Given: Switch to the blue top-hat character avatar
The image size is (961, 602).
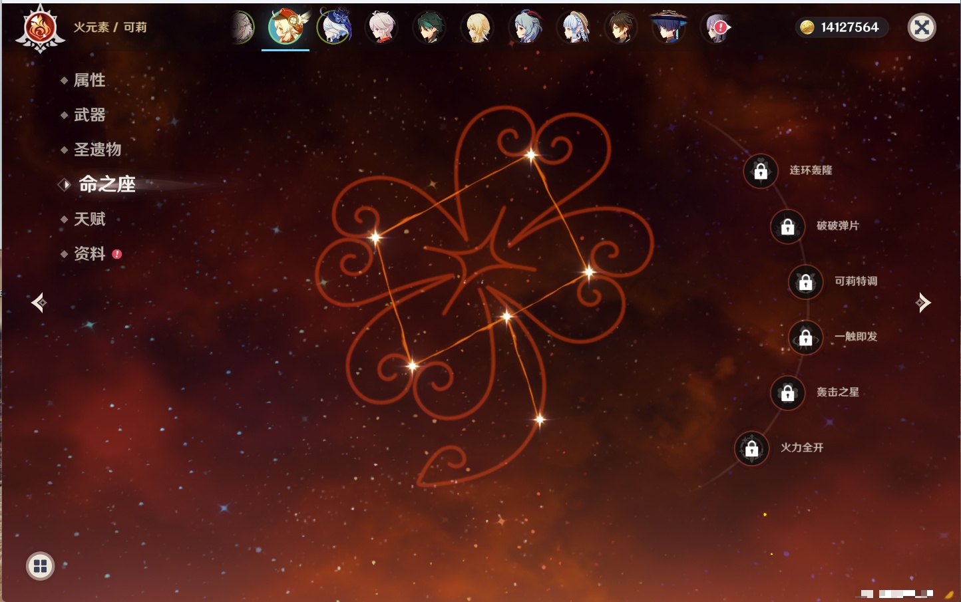Looking at the screenshot, I should (x=334, y=27).
